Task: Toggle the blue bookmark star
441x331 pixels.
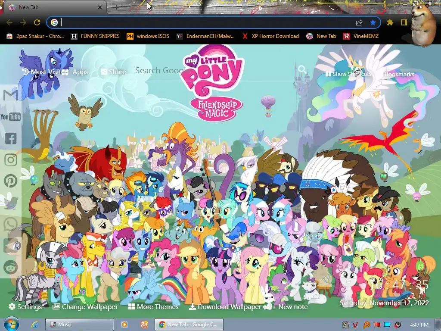Action: (x=373, y=22)
